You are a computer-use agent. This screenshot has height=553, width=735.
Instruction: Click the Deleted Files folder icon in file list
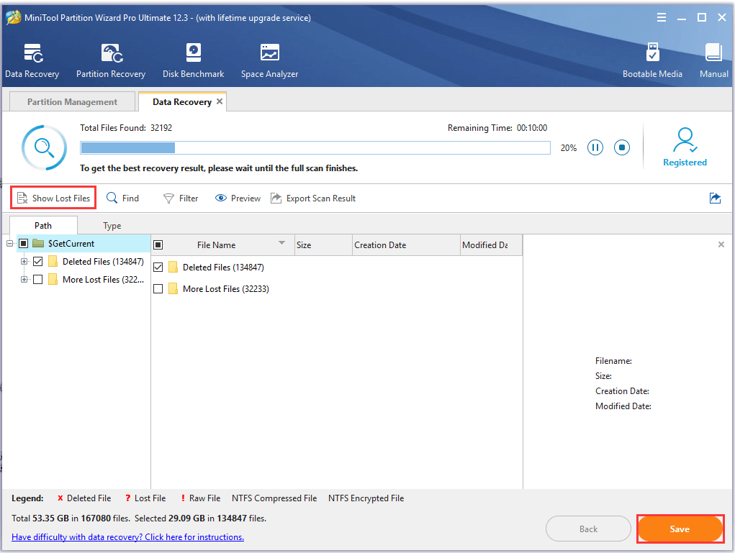pos(173,267)
